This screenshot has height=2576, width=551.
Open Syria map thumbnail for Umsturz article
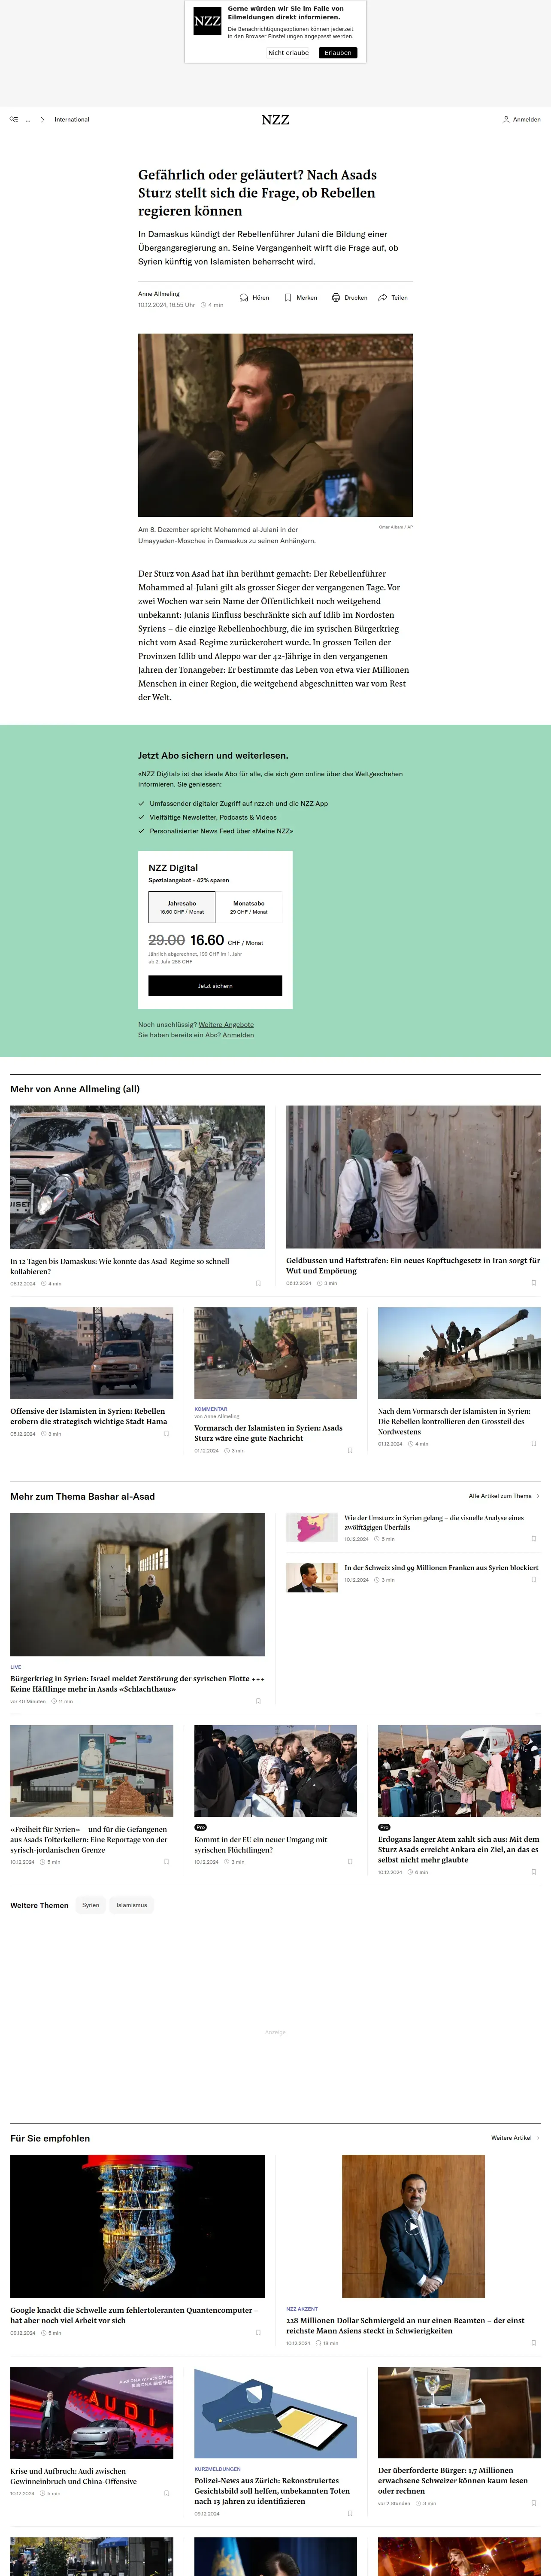click(x=312, y=1527)
